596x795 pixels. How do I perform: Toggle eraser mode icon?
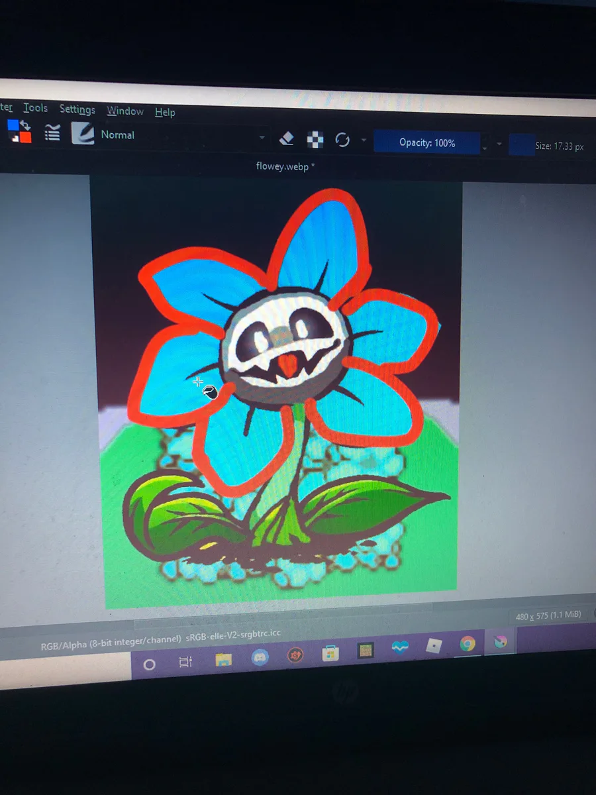pyautogui.click(x=286, y=138)
